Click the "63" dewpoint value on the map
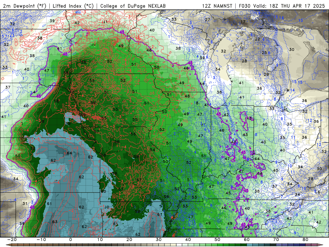This screenshot has height=247, width=329. point(55,221)
